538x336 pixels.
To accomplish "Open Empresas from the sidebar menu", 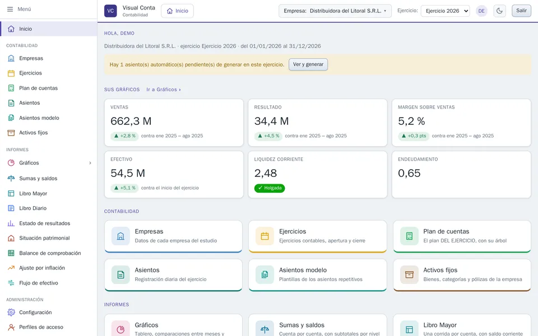I will pyautogui.click(x=49, y=58).
